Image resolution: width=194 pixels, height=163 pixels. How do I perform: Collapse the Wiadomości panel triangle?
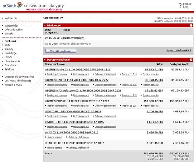(x=45, y=25)
